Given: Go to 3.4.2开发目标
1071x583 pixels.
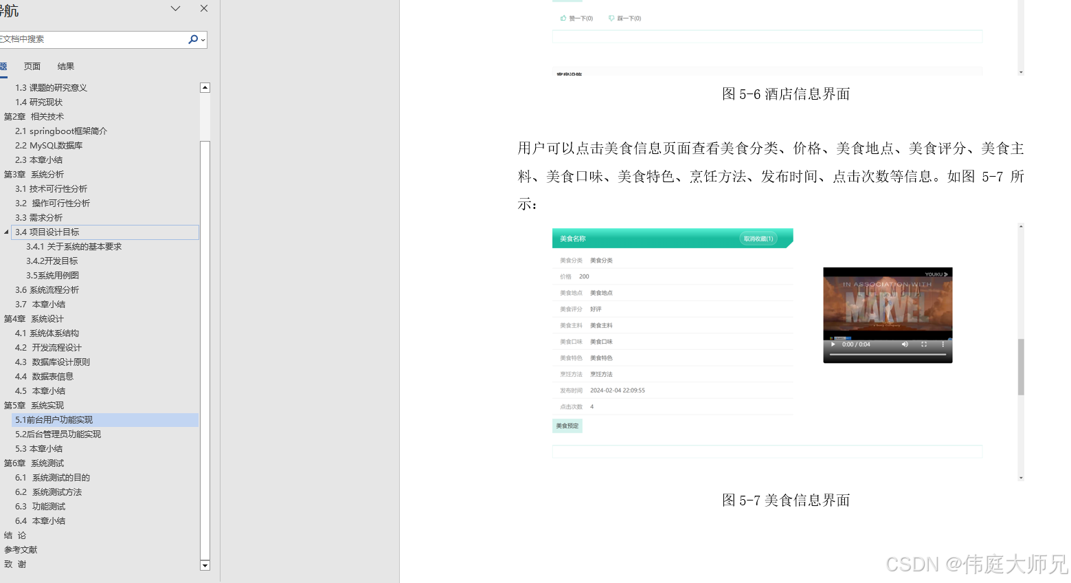Looking at the screenshot, I should point(52,261).
